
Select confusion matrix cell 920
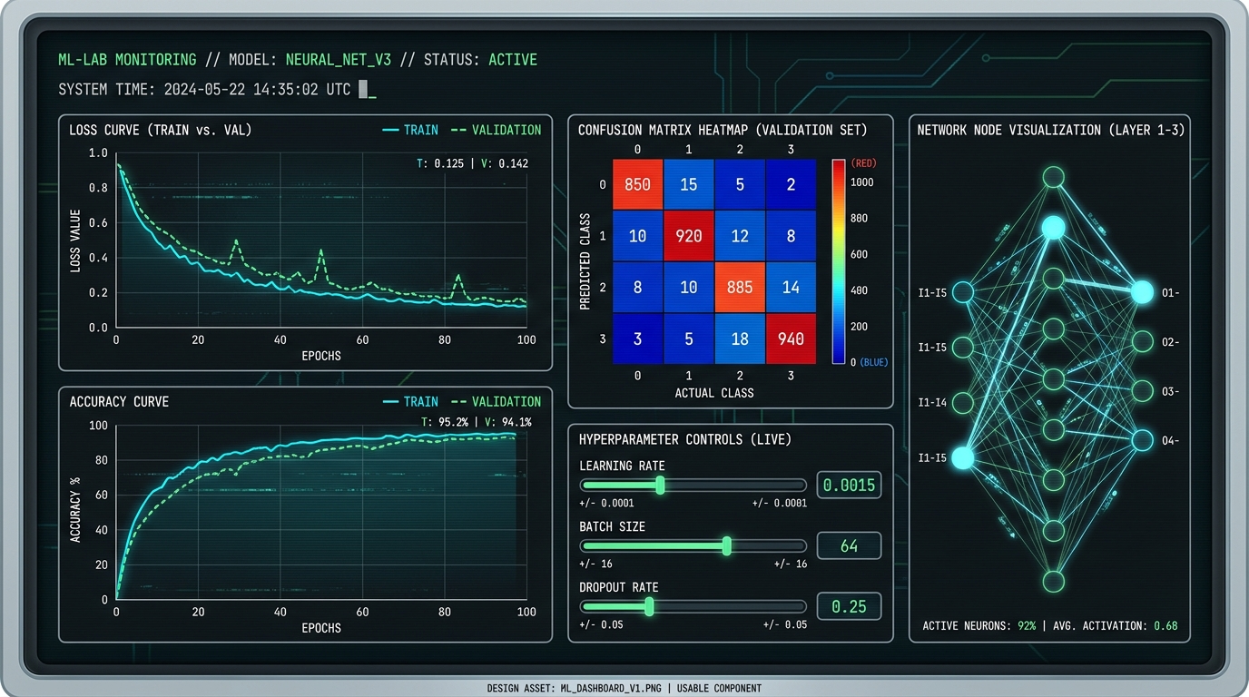689,236
